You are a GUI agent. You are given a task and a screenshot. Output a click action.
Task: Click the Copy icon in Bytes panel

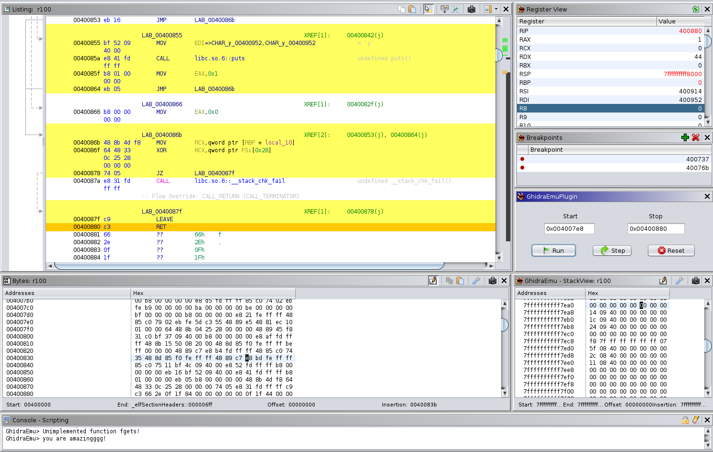(449, 281)
